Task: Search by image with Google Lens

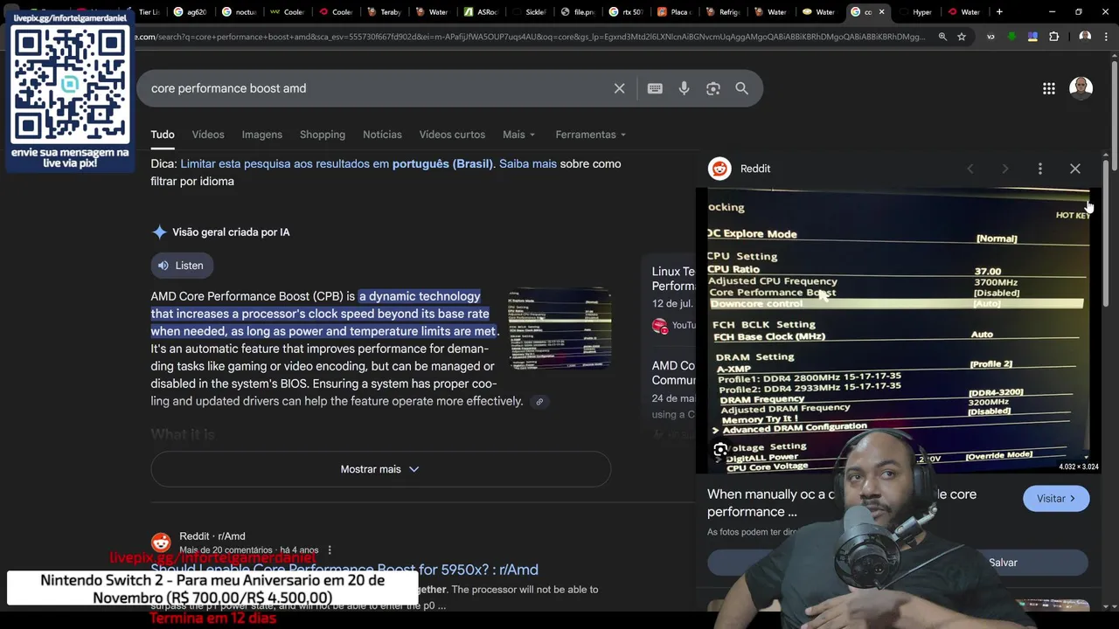Action: coord(713,88)
